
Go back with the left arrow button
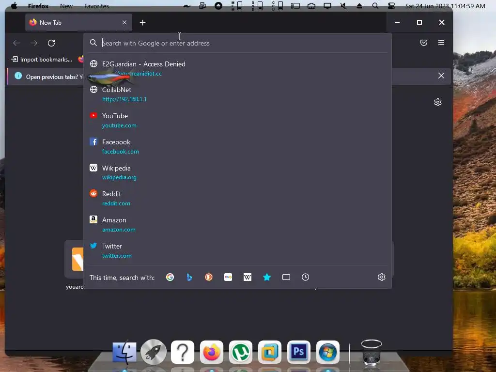[16, 43]
